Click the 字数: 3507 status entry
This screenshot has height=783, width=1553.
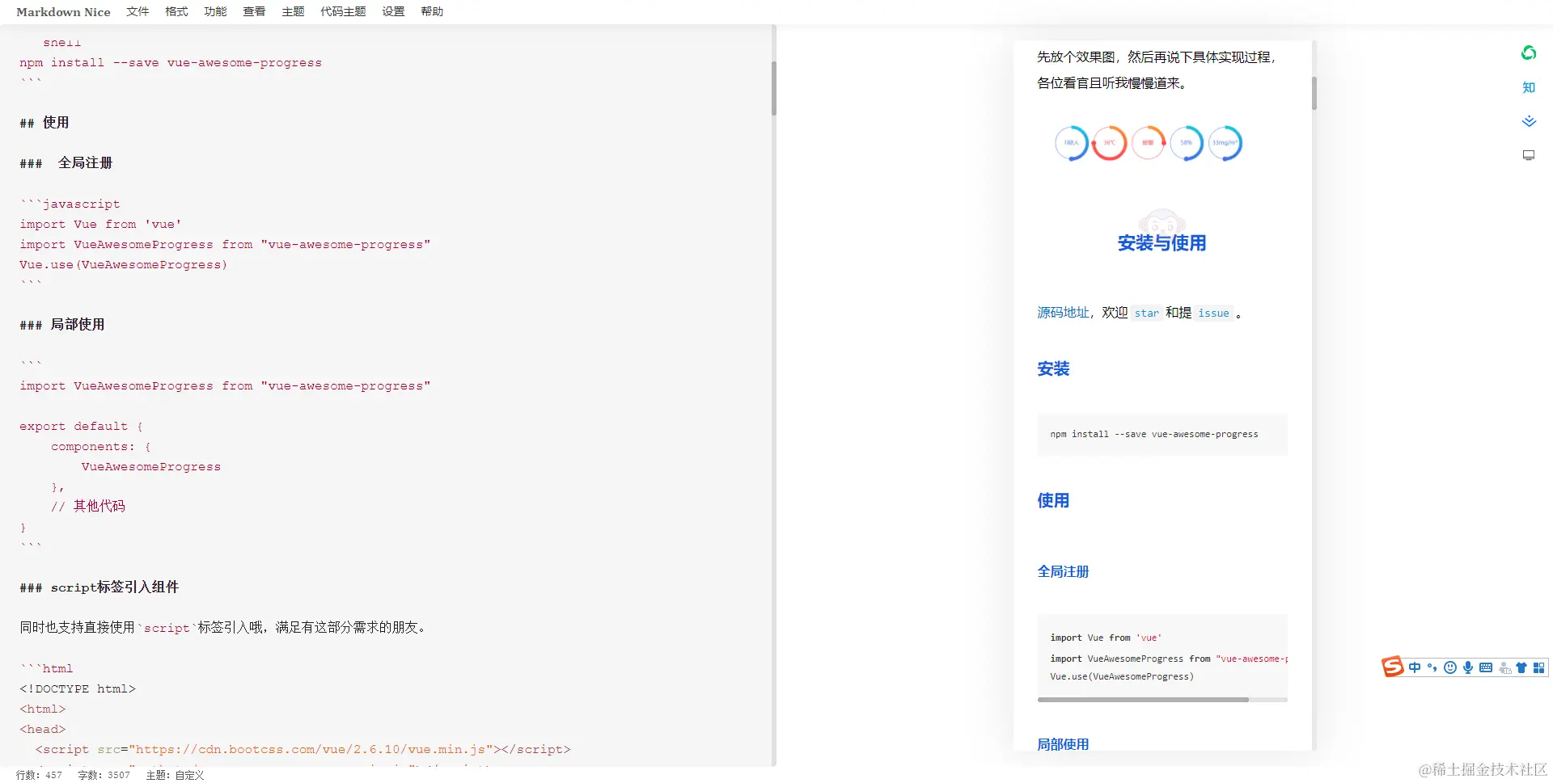point(104,775)
